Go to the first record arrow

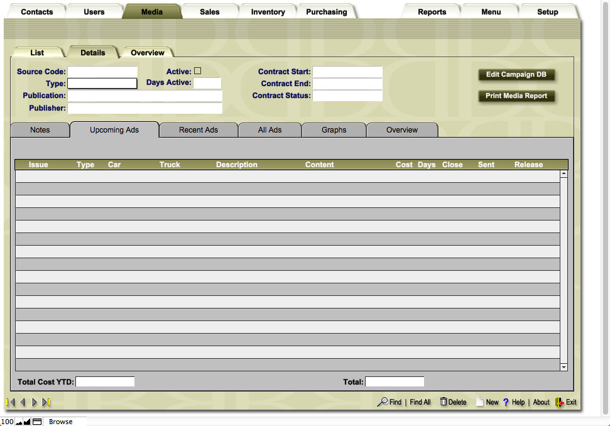click(9, 402)
